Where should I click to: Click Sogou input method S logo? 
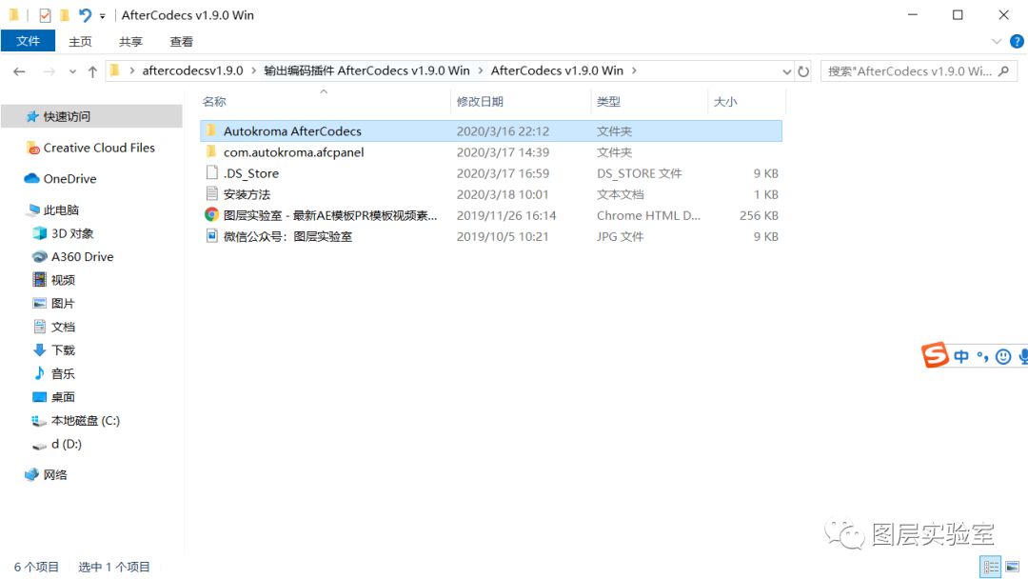[935, 355]
